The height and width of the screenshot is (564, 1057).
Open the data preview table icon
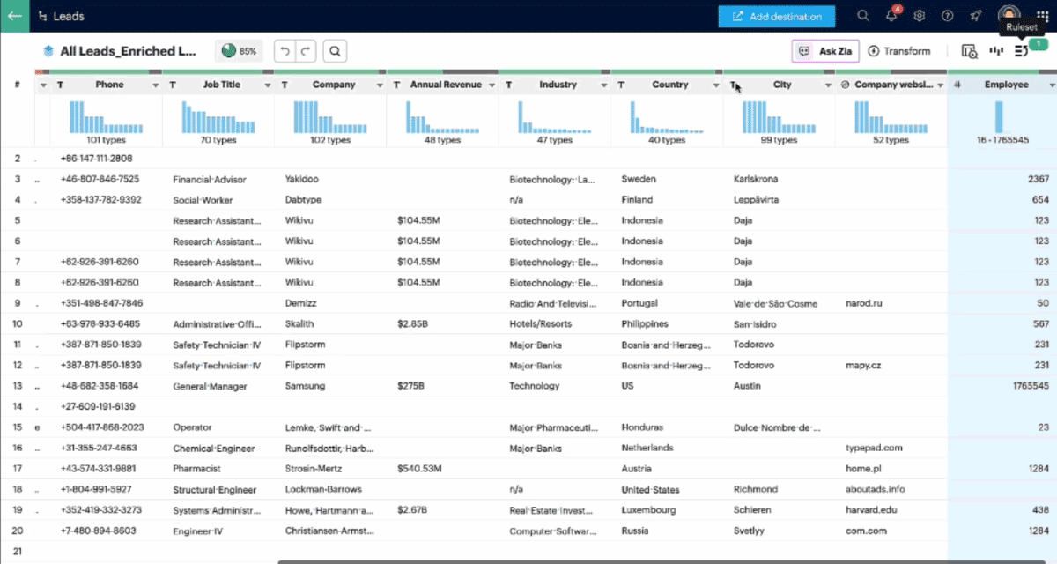tap(969, 51)
